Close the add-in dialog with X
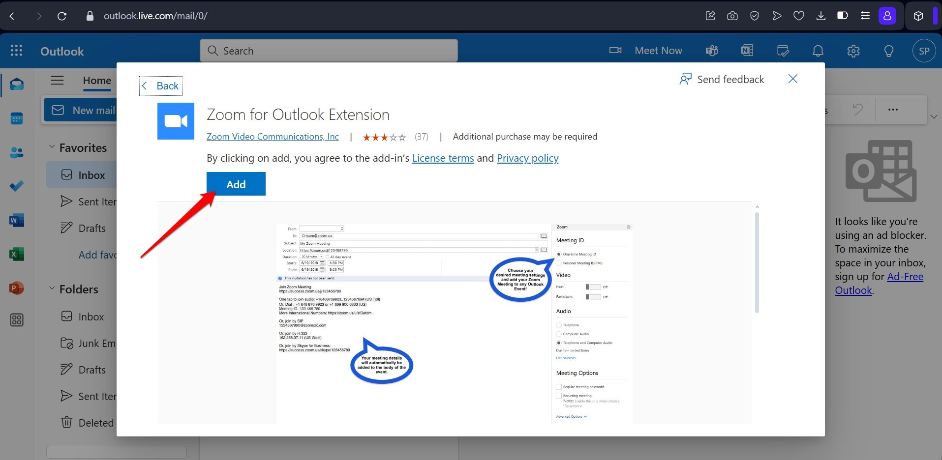 pyautogui.click(x=793, y=79)
